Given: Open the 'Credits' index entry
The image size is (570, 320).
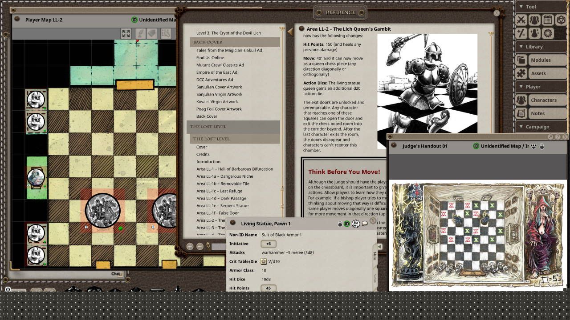Looking at the screenshot, I should [203, 154].
